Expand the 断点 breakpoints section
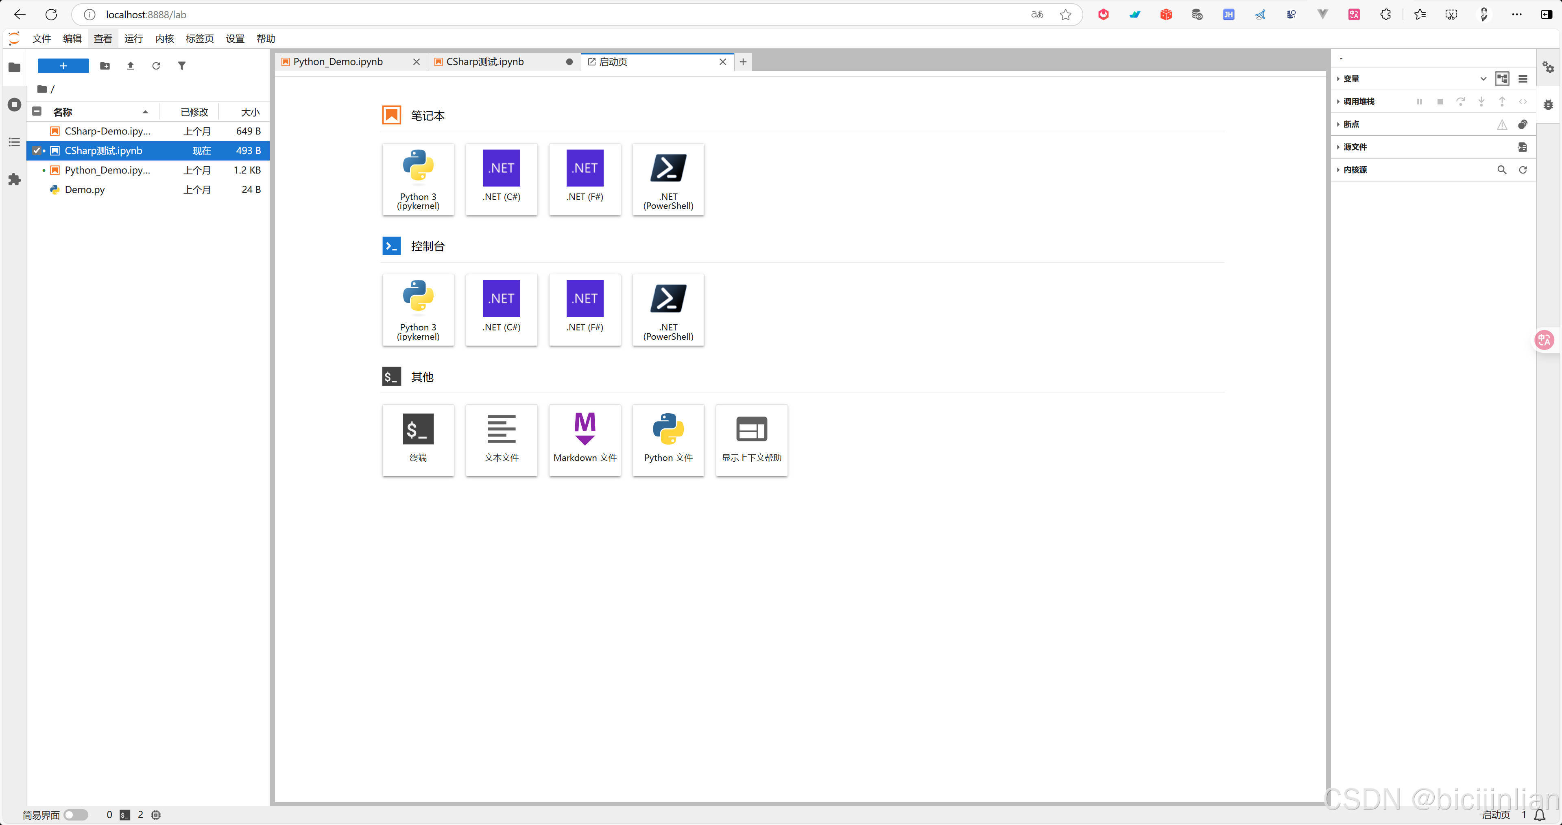 (1351, 124)
